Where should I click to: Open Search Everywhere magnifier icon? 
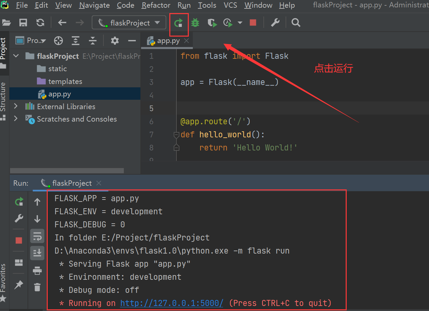(x=296, y=23)
